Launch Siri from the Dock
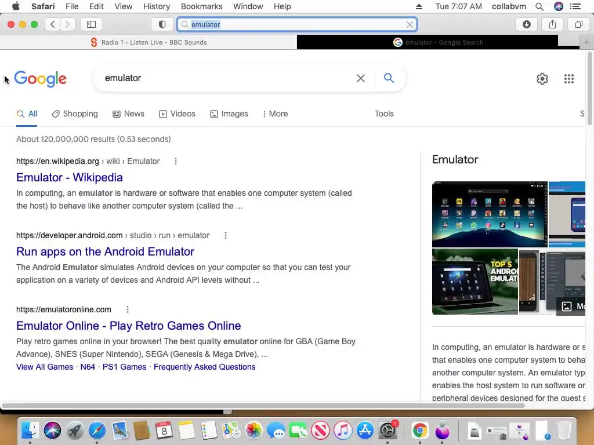The image size is (594, 445). 52,431
